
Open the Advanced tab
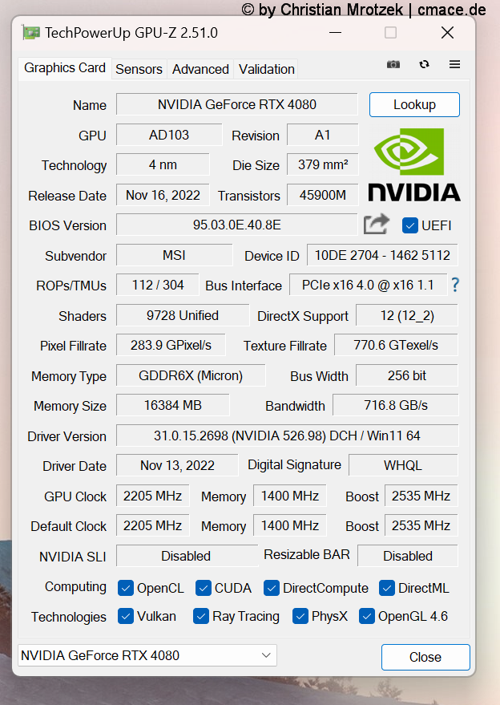pyautogui.click(x=200, y=69)
